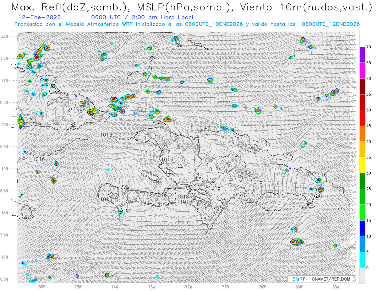Click the legend value '10'
The image size is (377, 291).
(x=369, y=236)
